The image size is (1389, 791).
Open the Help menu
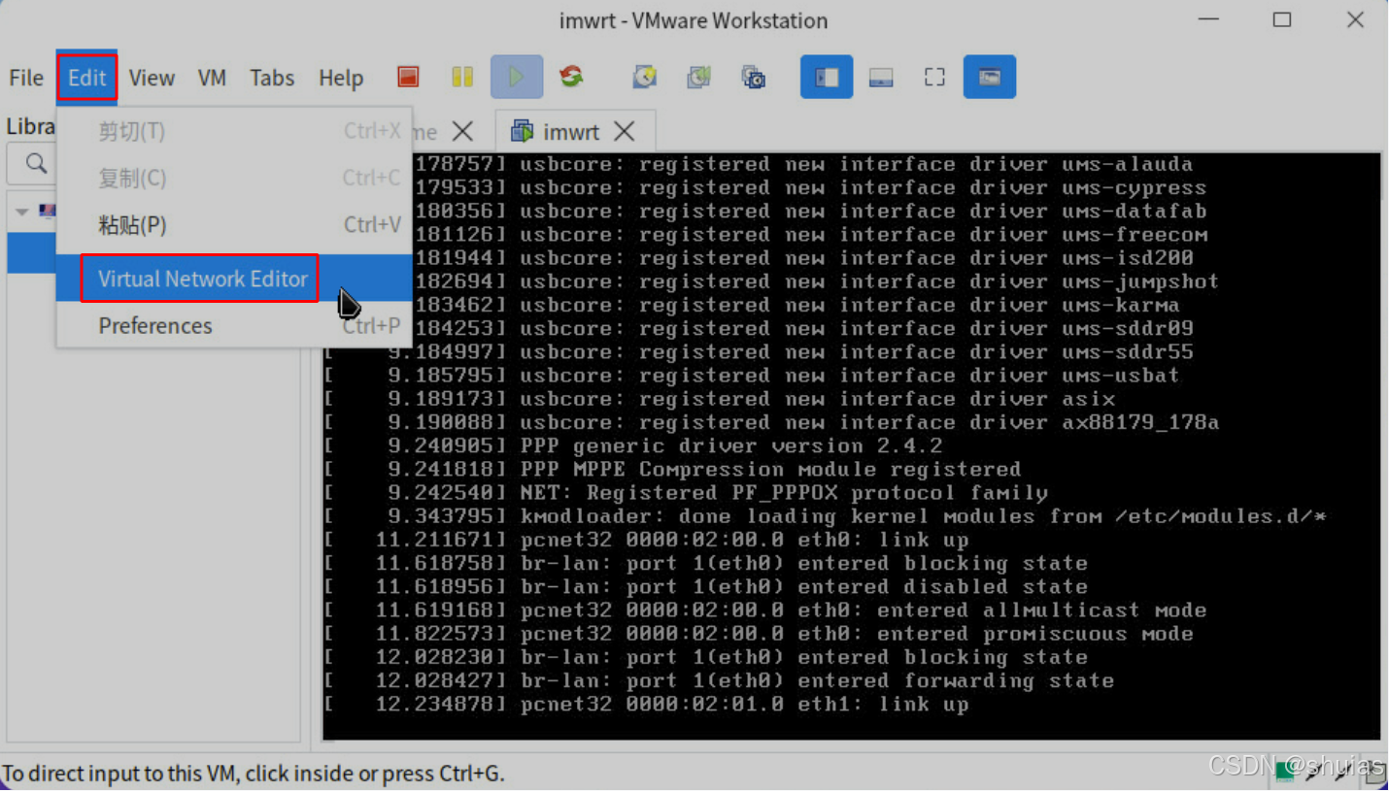click(341, 78)
